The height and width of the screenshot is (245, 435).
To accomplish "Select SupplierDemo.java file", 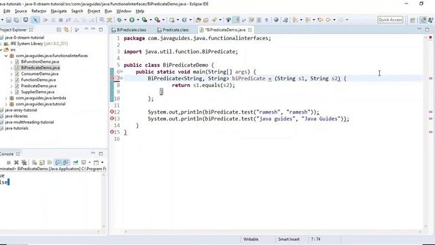I will click(38, 92).
